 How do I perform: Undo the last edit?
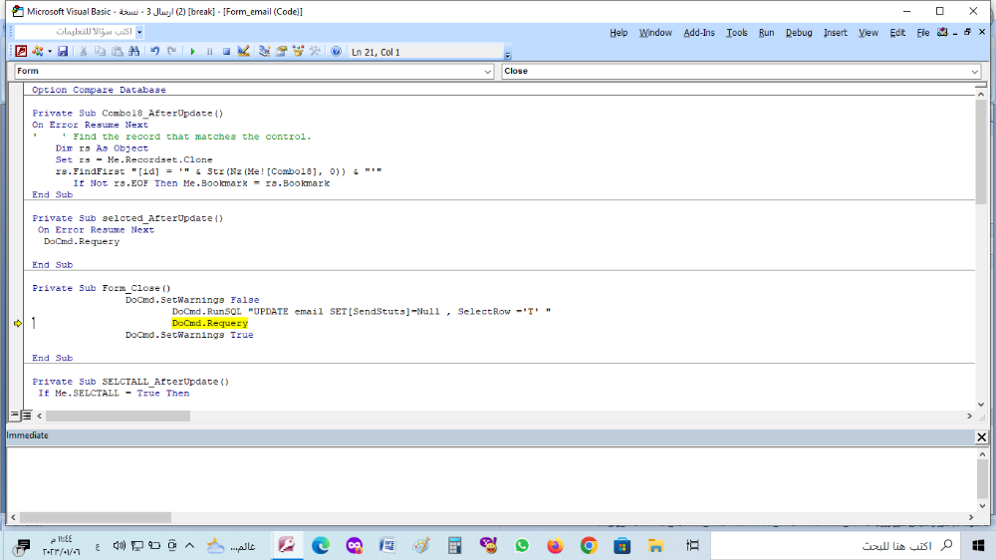coord(155,52)
